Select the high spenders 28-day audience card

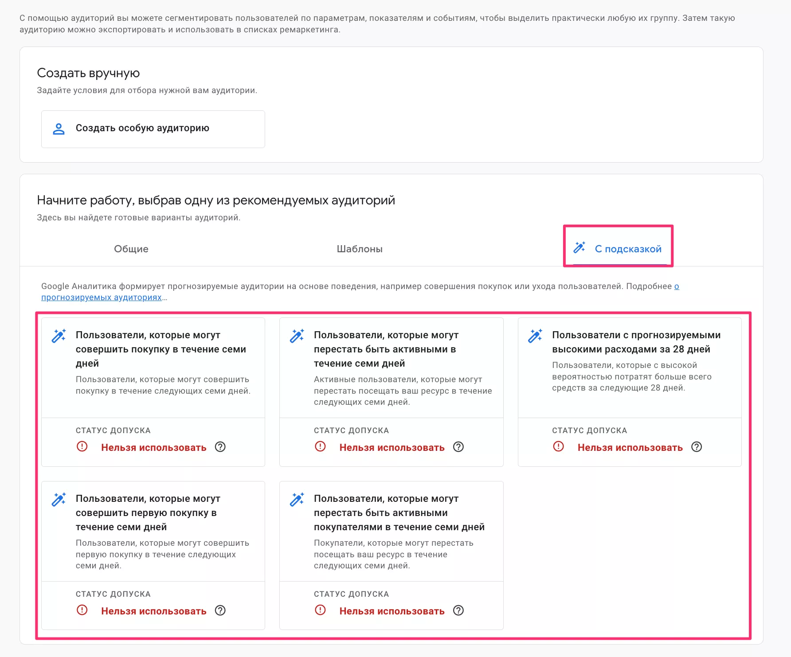click(x=630, y=368)
